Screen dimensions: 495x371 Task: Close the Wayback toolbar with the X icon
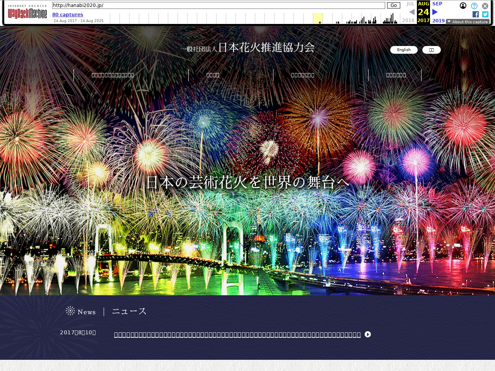click(485, 6)
